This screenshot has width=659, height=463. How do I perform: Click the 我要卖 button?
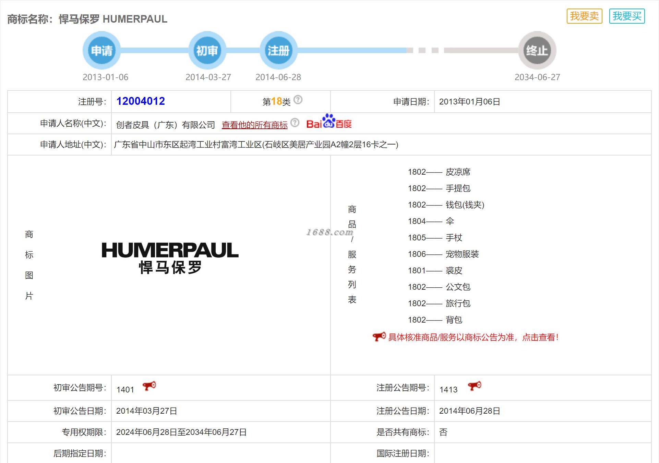[584, 16]
